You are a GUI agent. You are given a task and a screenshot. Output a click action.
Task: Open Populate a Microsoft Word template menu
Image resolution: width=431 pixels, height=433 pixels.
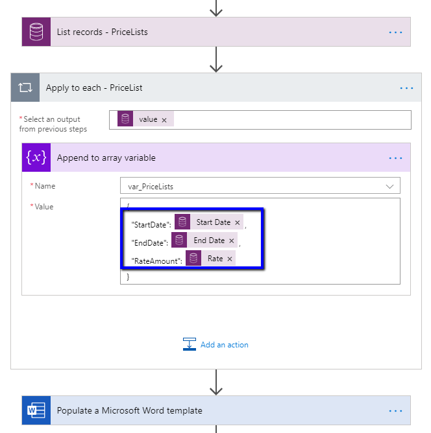pos(395,410)
